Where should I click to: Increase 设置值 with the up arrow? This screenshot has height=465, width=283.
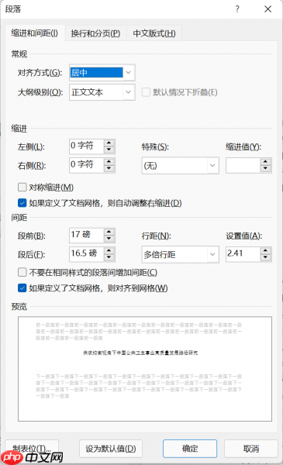coord(265,250)
